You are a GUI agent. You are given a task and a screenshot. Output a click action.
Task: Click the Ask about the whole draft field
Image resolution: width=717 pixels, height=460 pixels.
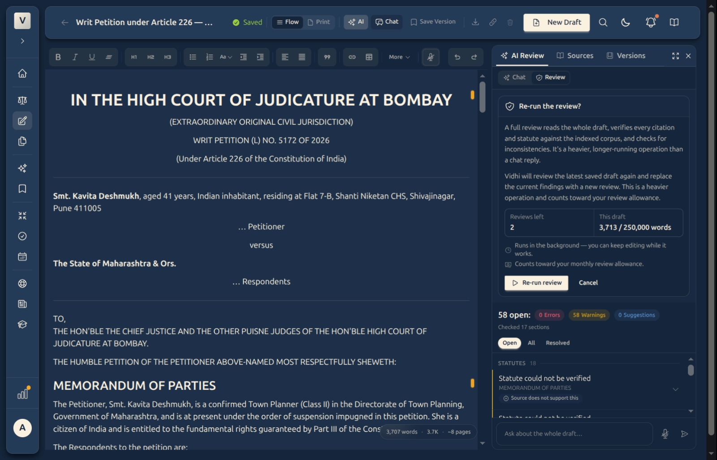[x=574, y=434]
